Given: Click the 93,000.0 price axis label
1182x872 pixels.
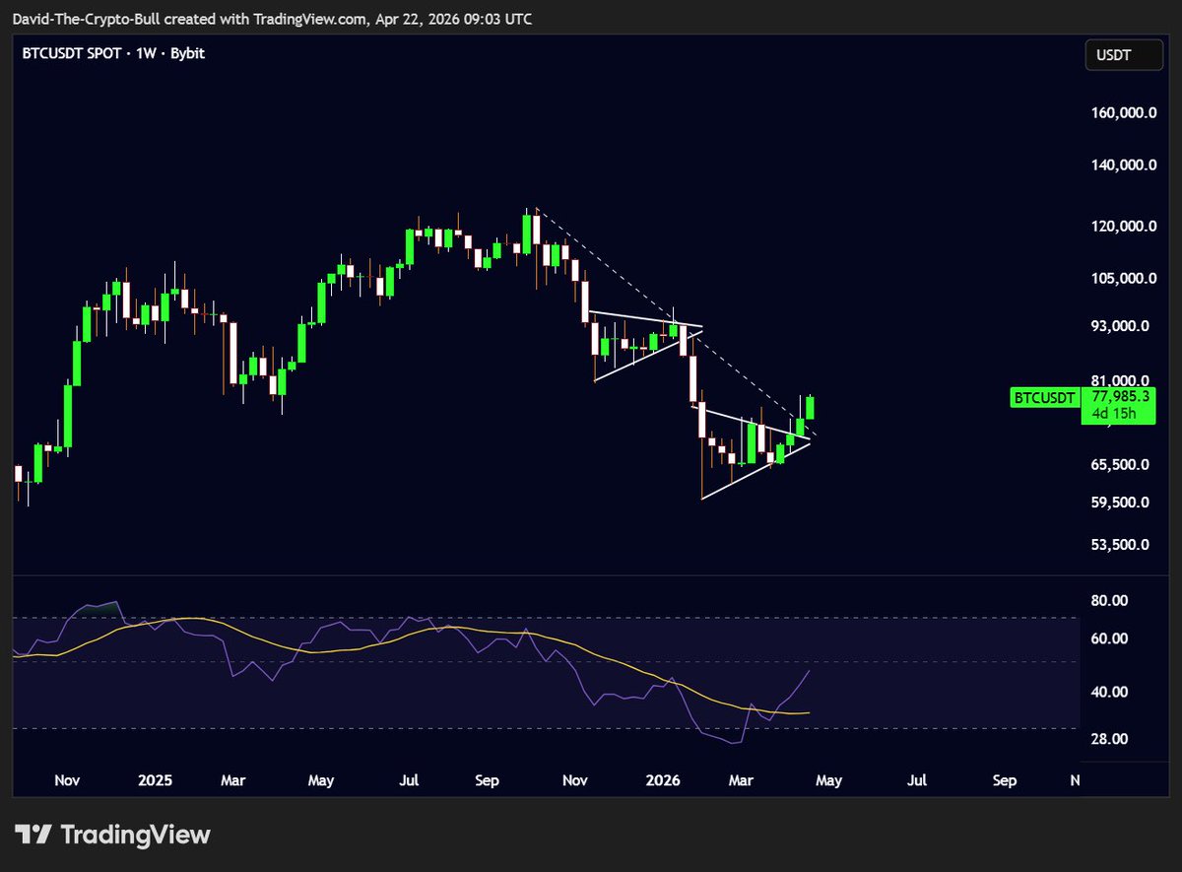Looking at the screenshot, I should click(x=1118, y=325).
